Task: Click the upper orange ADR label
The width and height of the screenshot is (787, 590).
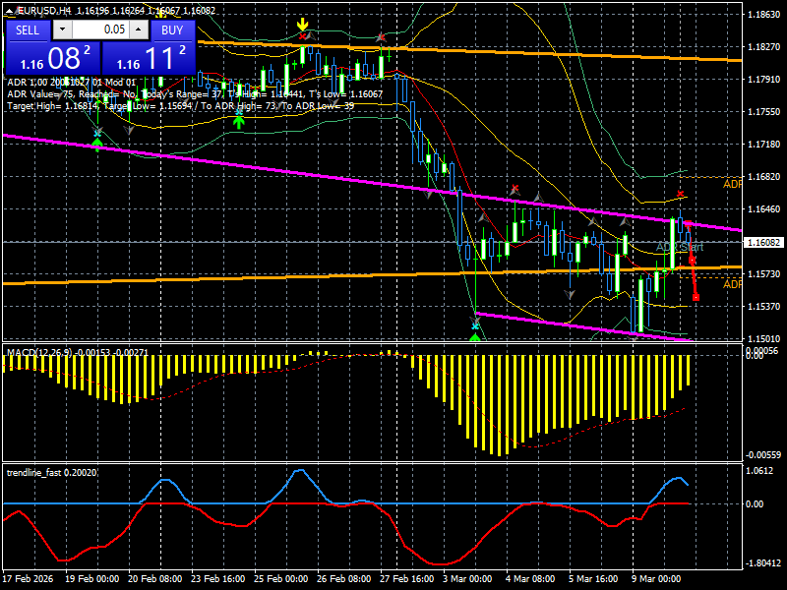Action: 732,184
